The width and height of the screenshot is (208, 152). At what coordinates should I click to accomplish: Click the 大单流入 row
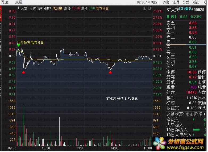pos(186,125)
